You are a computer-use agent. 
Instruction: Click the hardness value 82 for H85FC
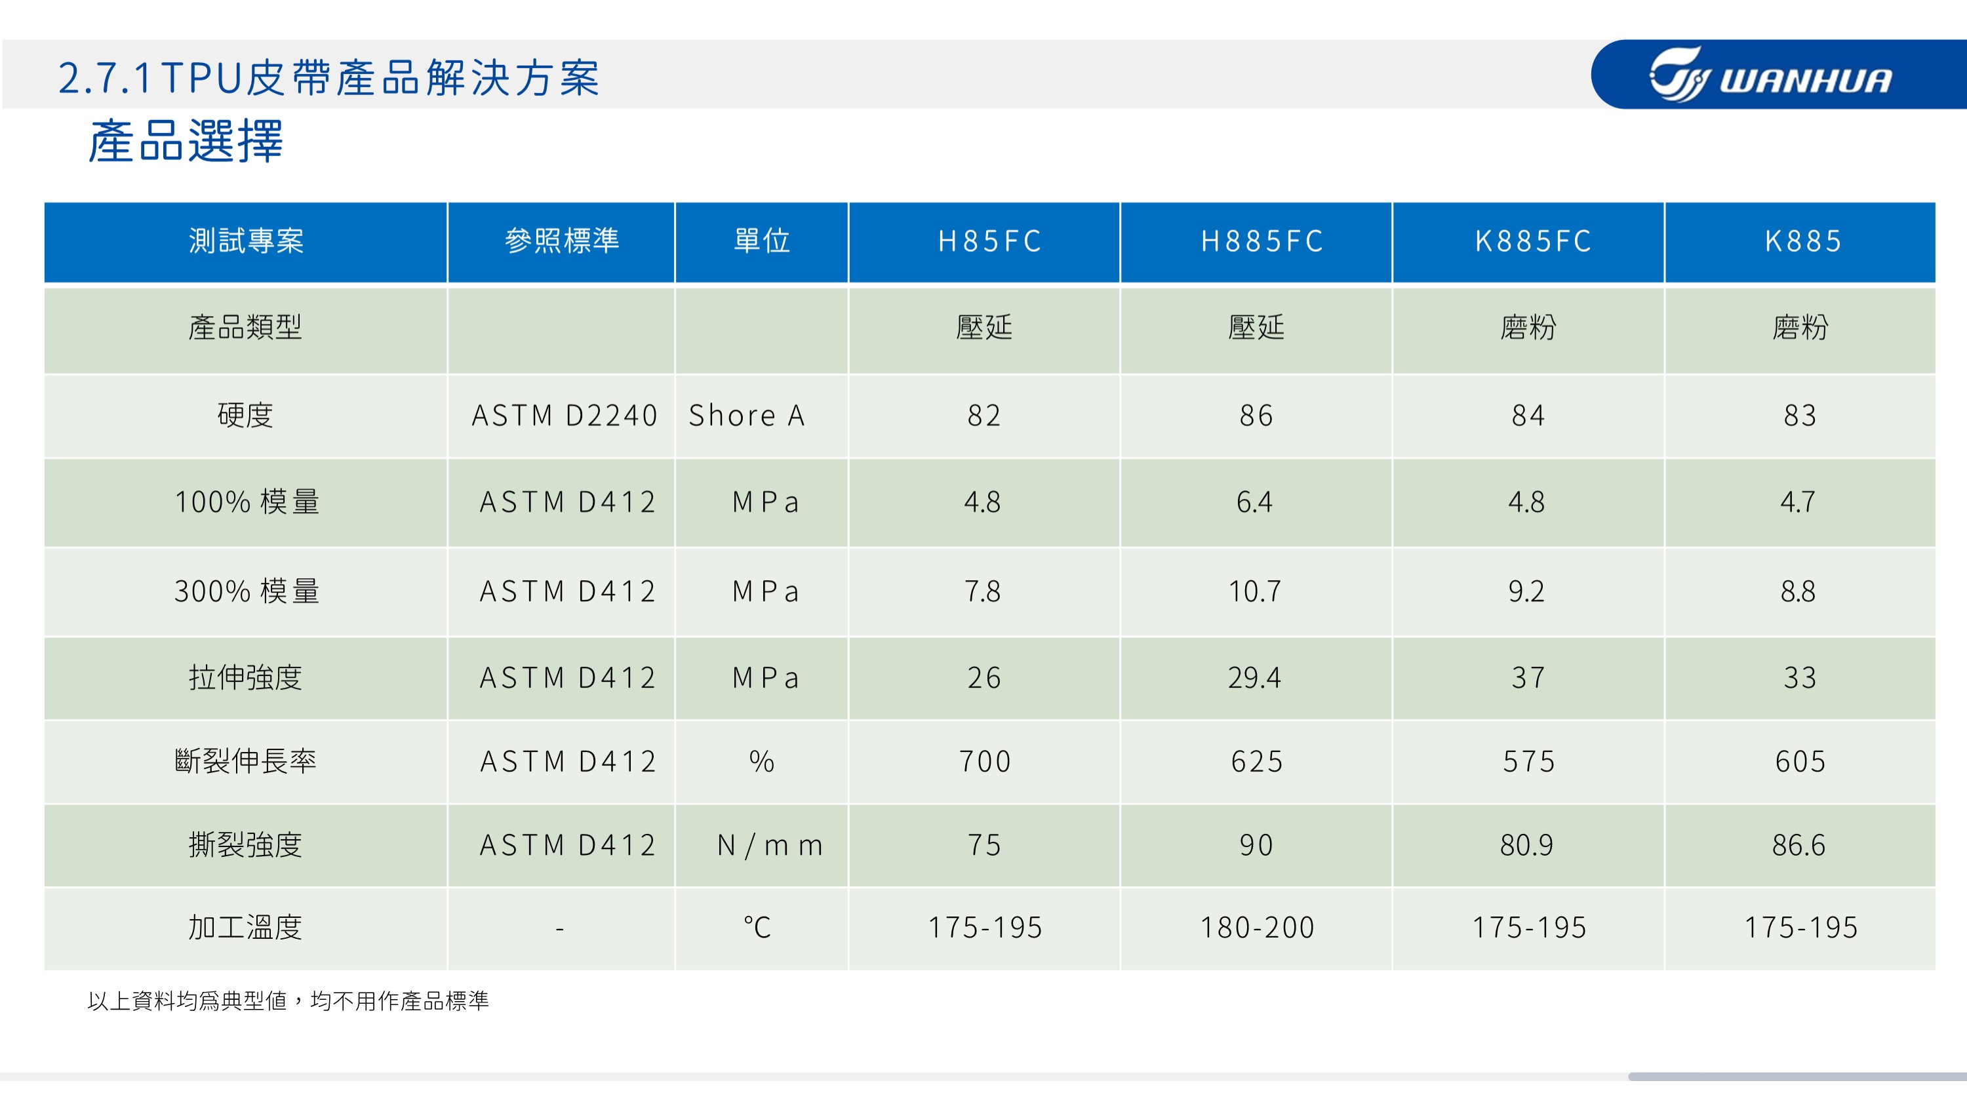(x=984, y=416)
